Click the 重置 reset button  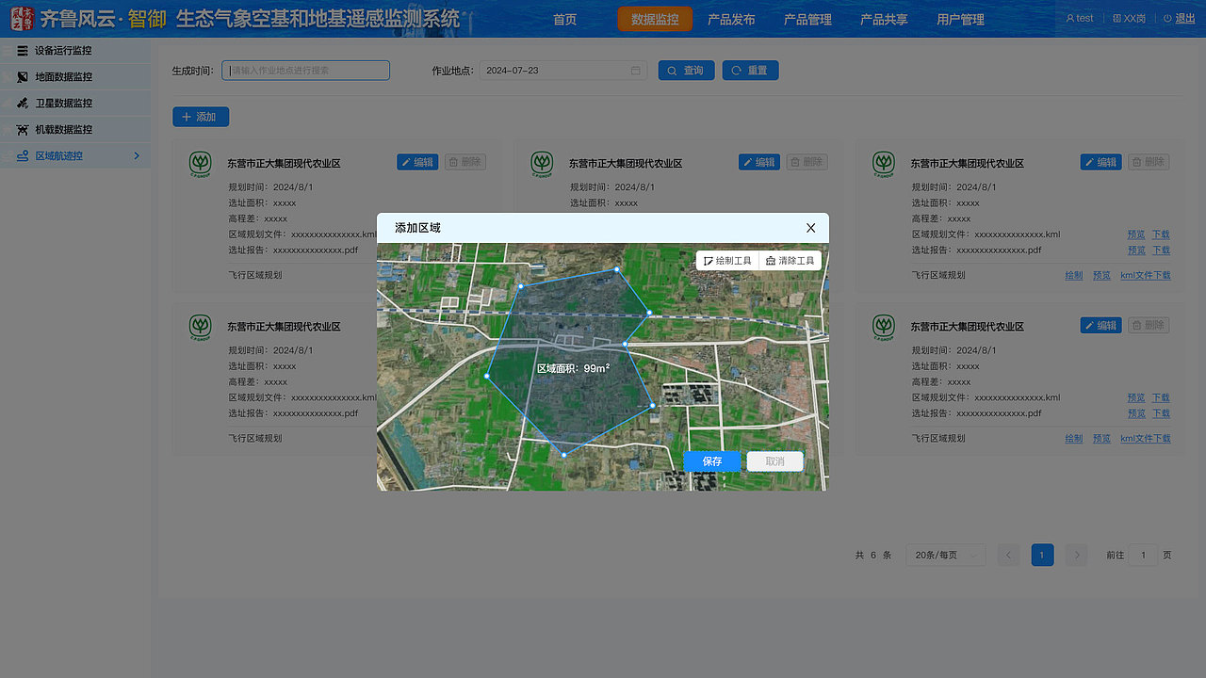750,71
